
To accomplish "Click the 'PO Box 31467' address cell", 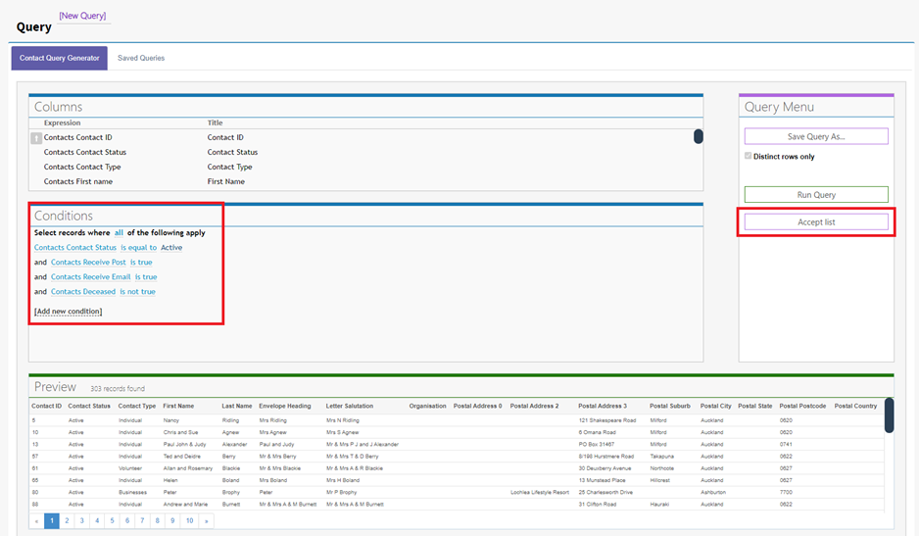I will (x=597, y=445).
